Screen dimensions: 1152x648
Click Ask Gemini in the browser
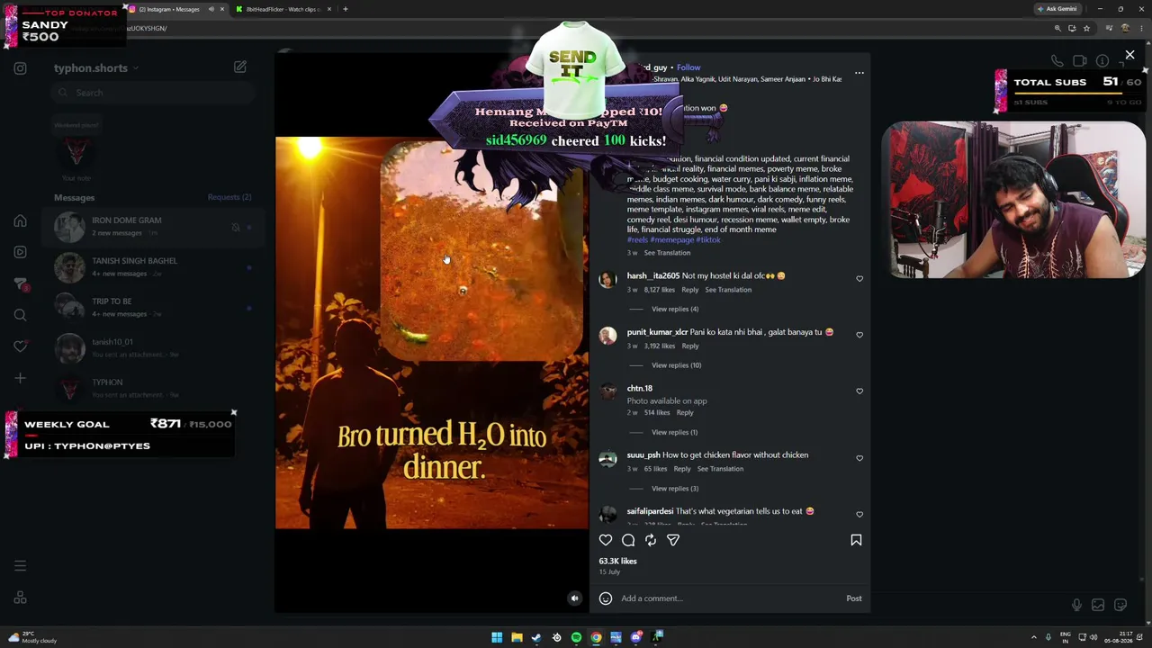[1057, 9]
